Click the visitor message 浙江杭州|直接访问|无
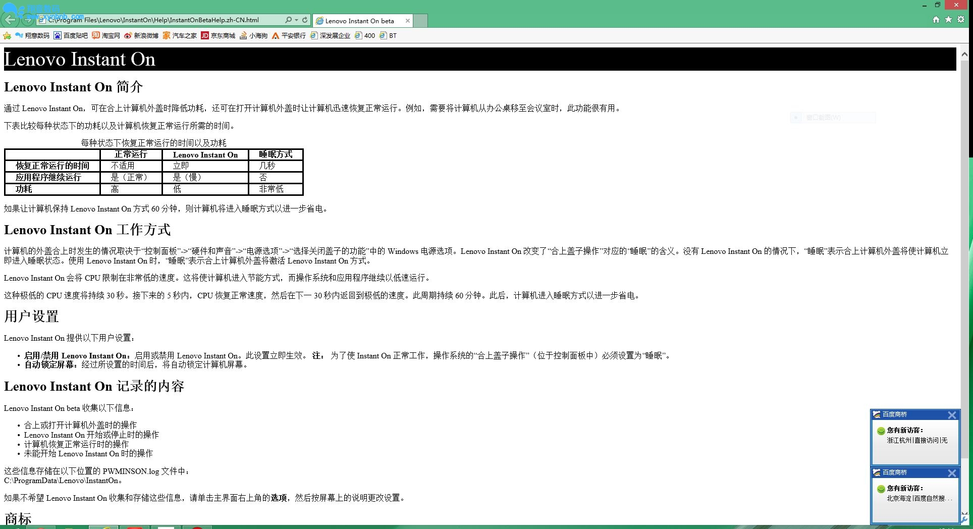Image resolution: width=973 pixels, height=529 pixels. click(917, 440)
